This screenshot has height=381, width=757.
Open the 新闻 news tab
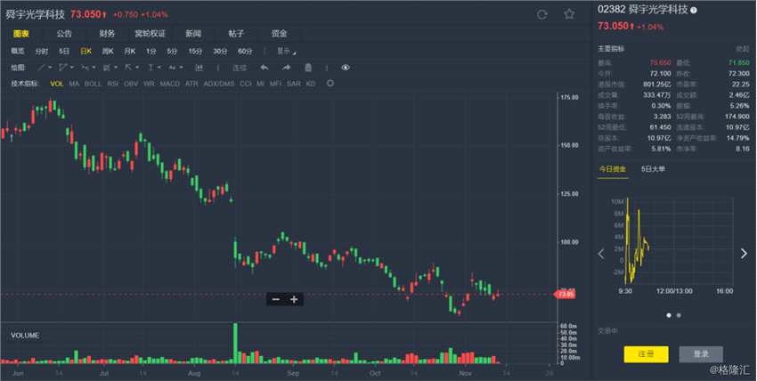click(x=193, y=34)
